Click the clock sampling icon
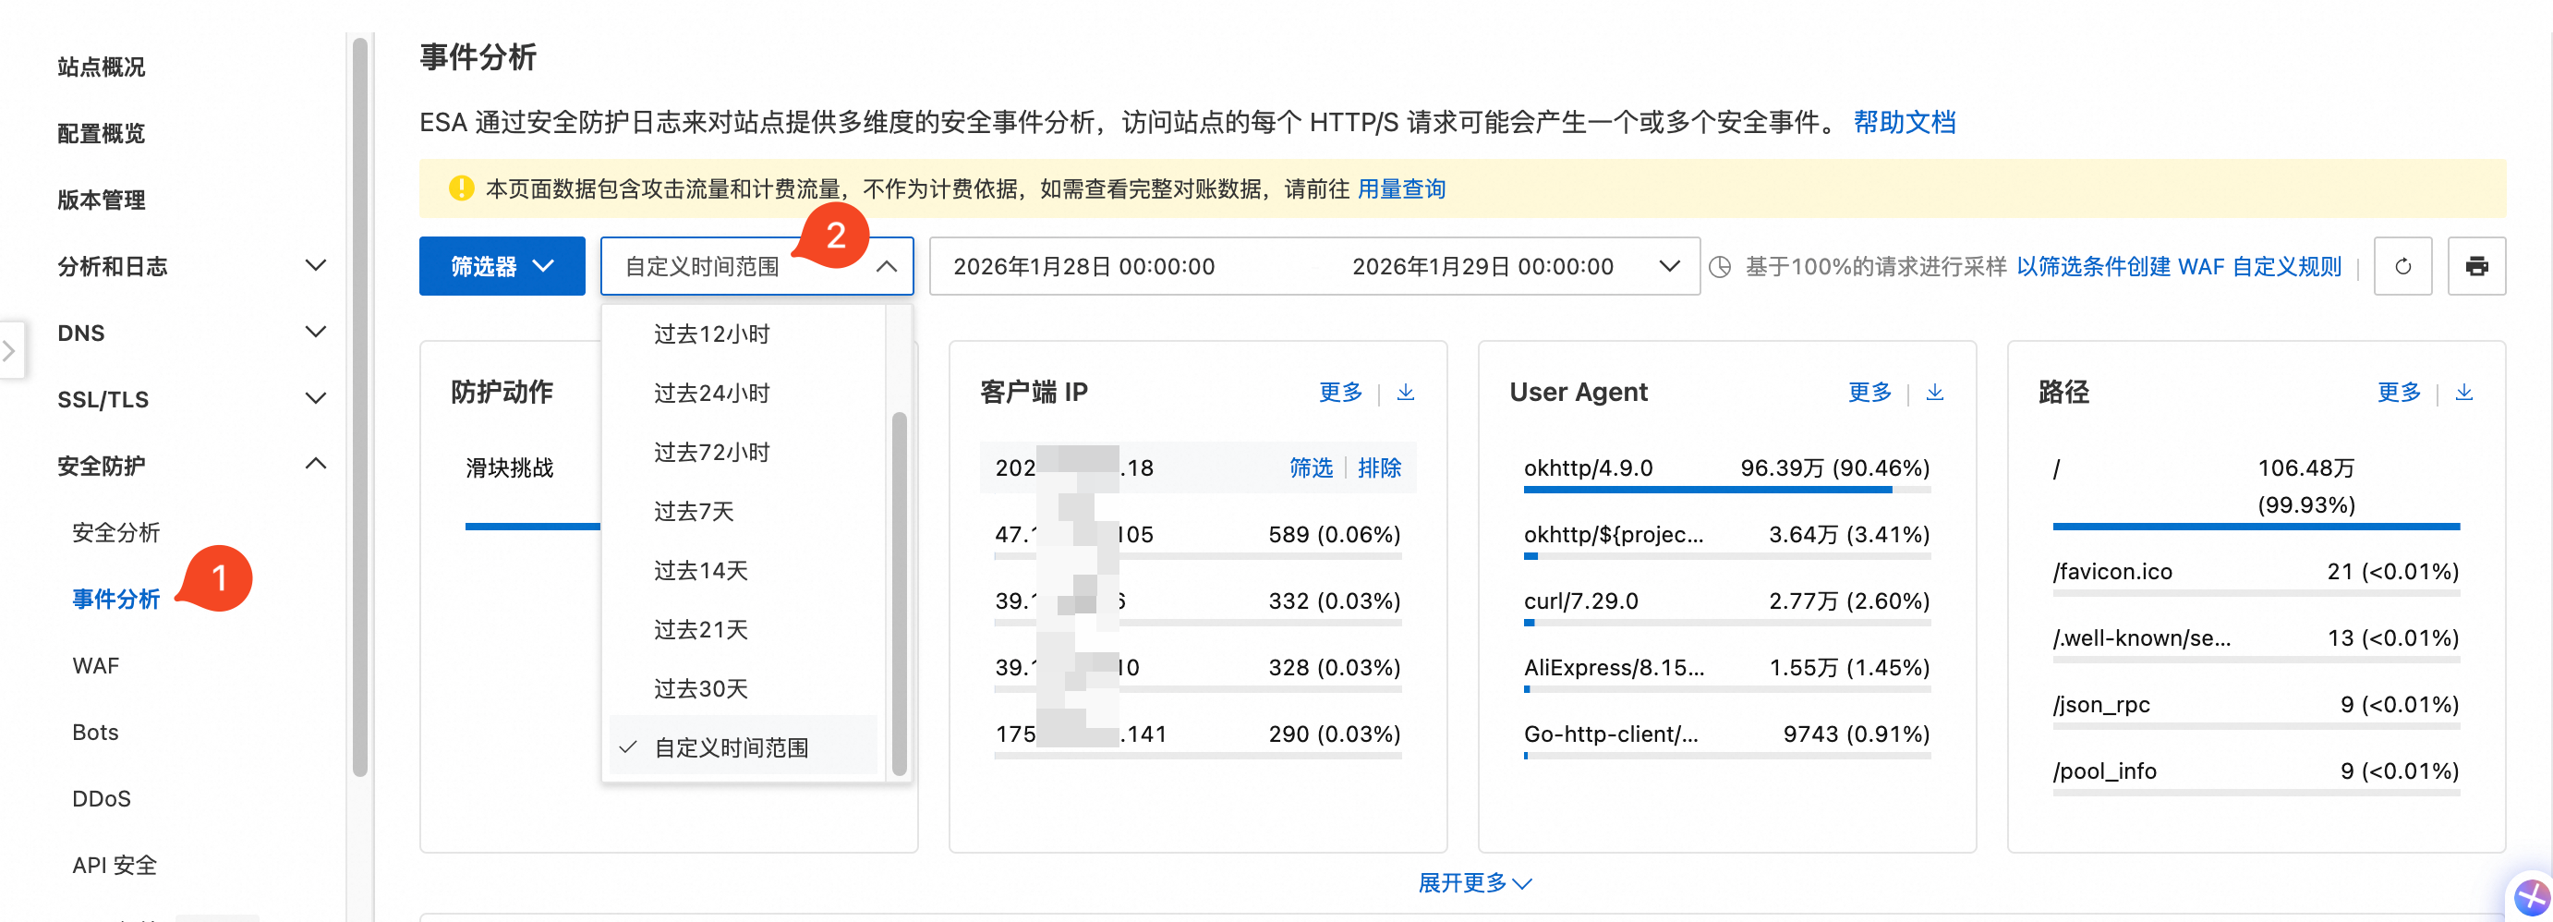Image resolution: width=2553 pixels, height=922 pixels. (1720, 267)
